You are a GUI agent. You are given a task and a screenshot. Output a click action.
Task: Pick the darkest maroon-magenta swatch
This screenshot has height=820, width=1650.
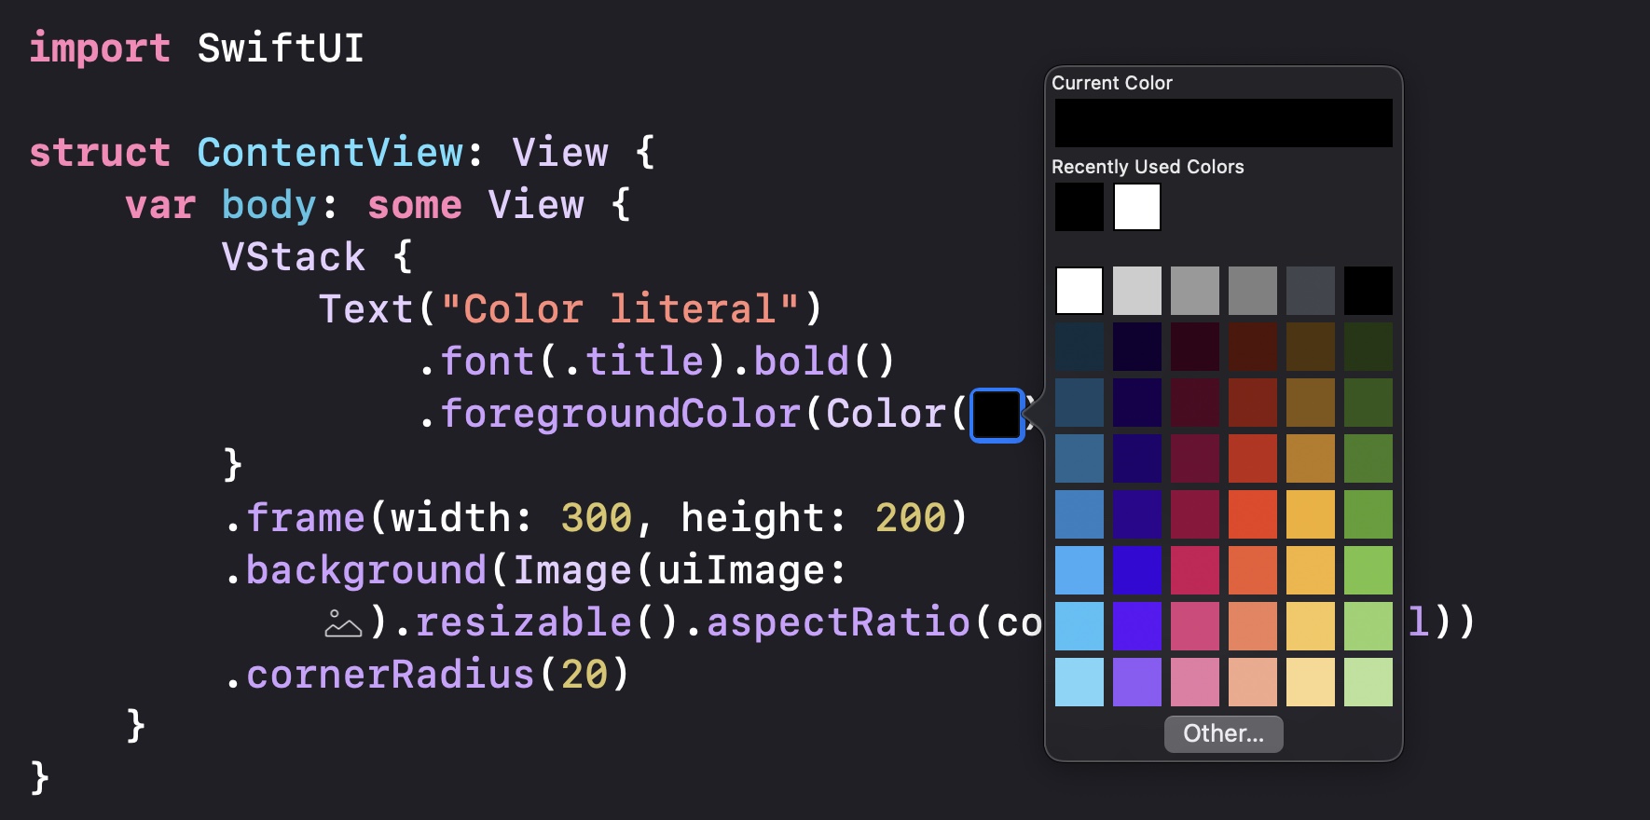1195,347
